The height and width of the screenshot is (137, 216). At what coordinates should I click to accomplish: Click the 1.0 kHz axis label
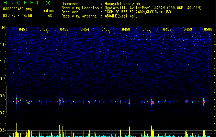tap(3, 62)
